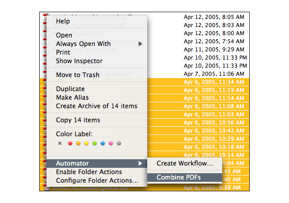Expand the Automator submenu arrow

tap(140, 163)
